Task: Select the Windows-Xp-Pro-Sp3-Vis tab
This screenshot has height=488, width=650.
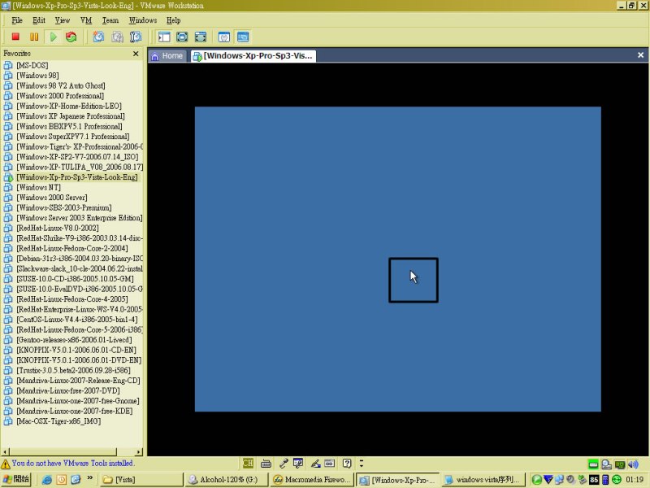Action: pos(253,55)
